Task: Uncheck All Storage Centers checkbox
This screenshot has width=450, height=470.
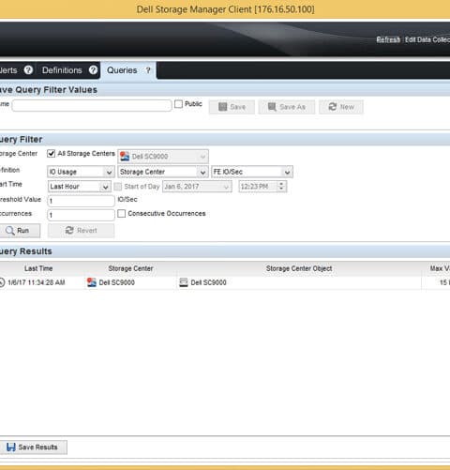Action: click(51, 154)
